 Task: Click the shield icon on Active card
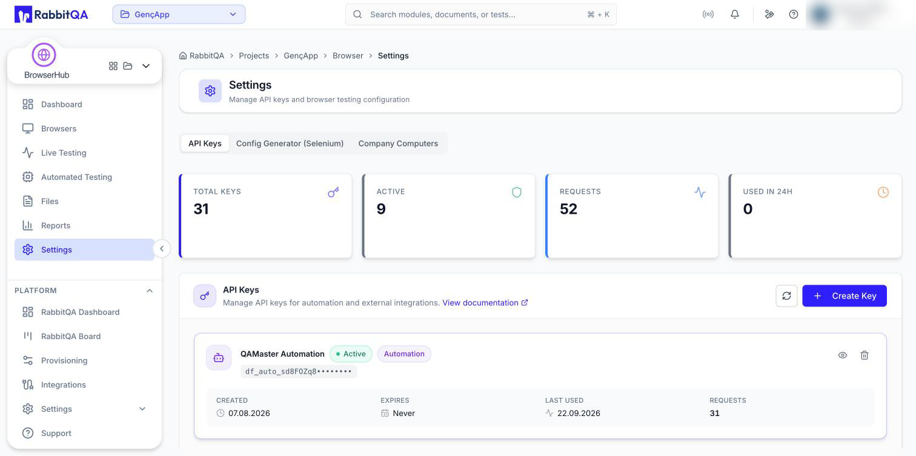click(517, 193)
